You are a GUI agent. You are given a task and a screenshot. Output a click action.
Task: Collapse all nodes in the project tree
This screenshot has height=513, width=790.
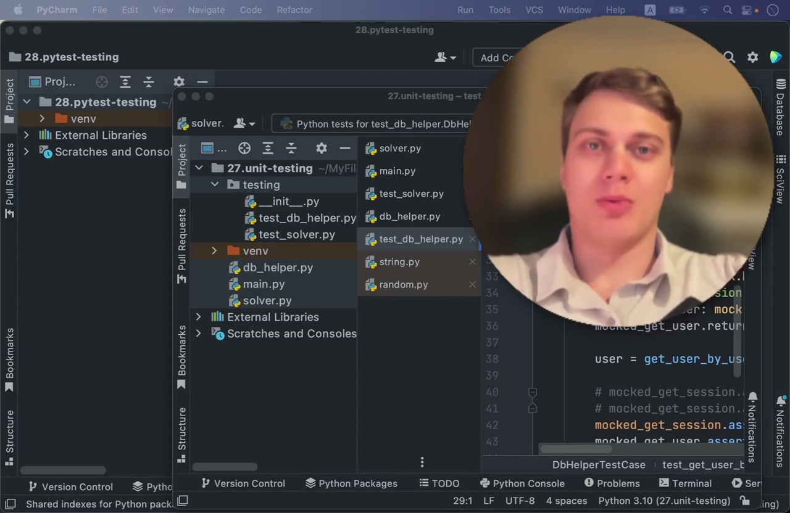tap(291, 148)
